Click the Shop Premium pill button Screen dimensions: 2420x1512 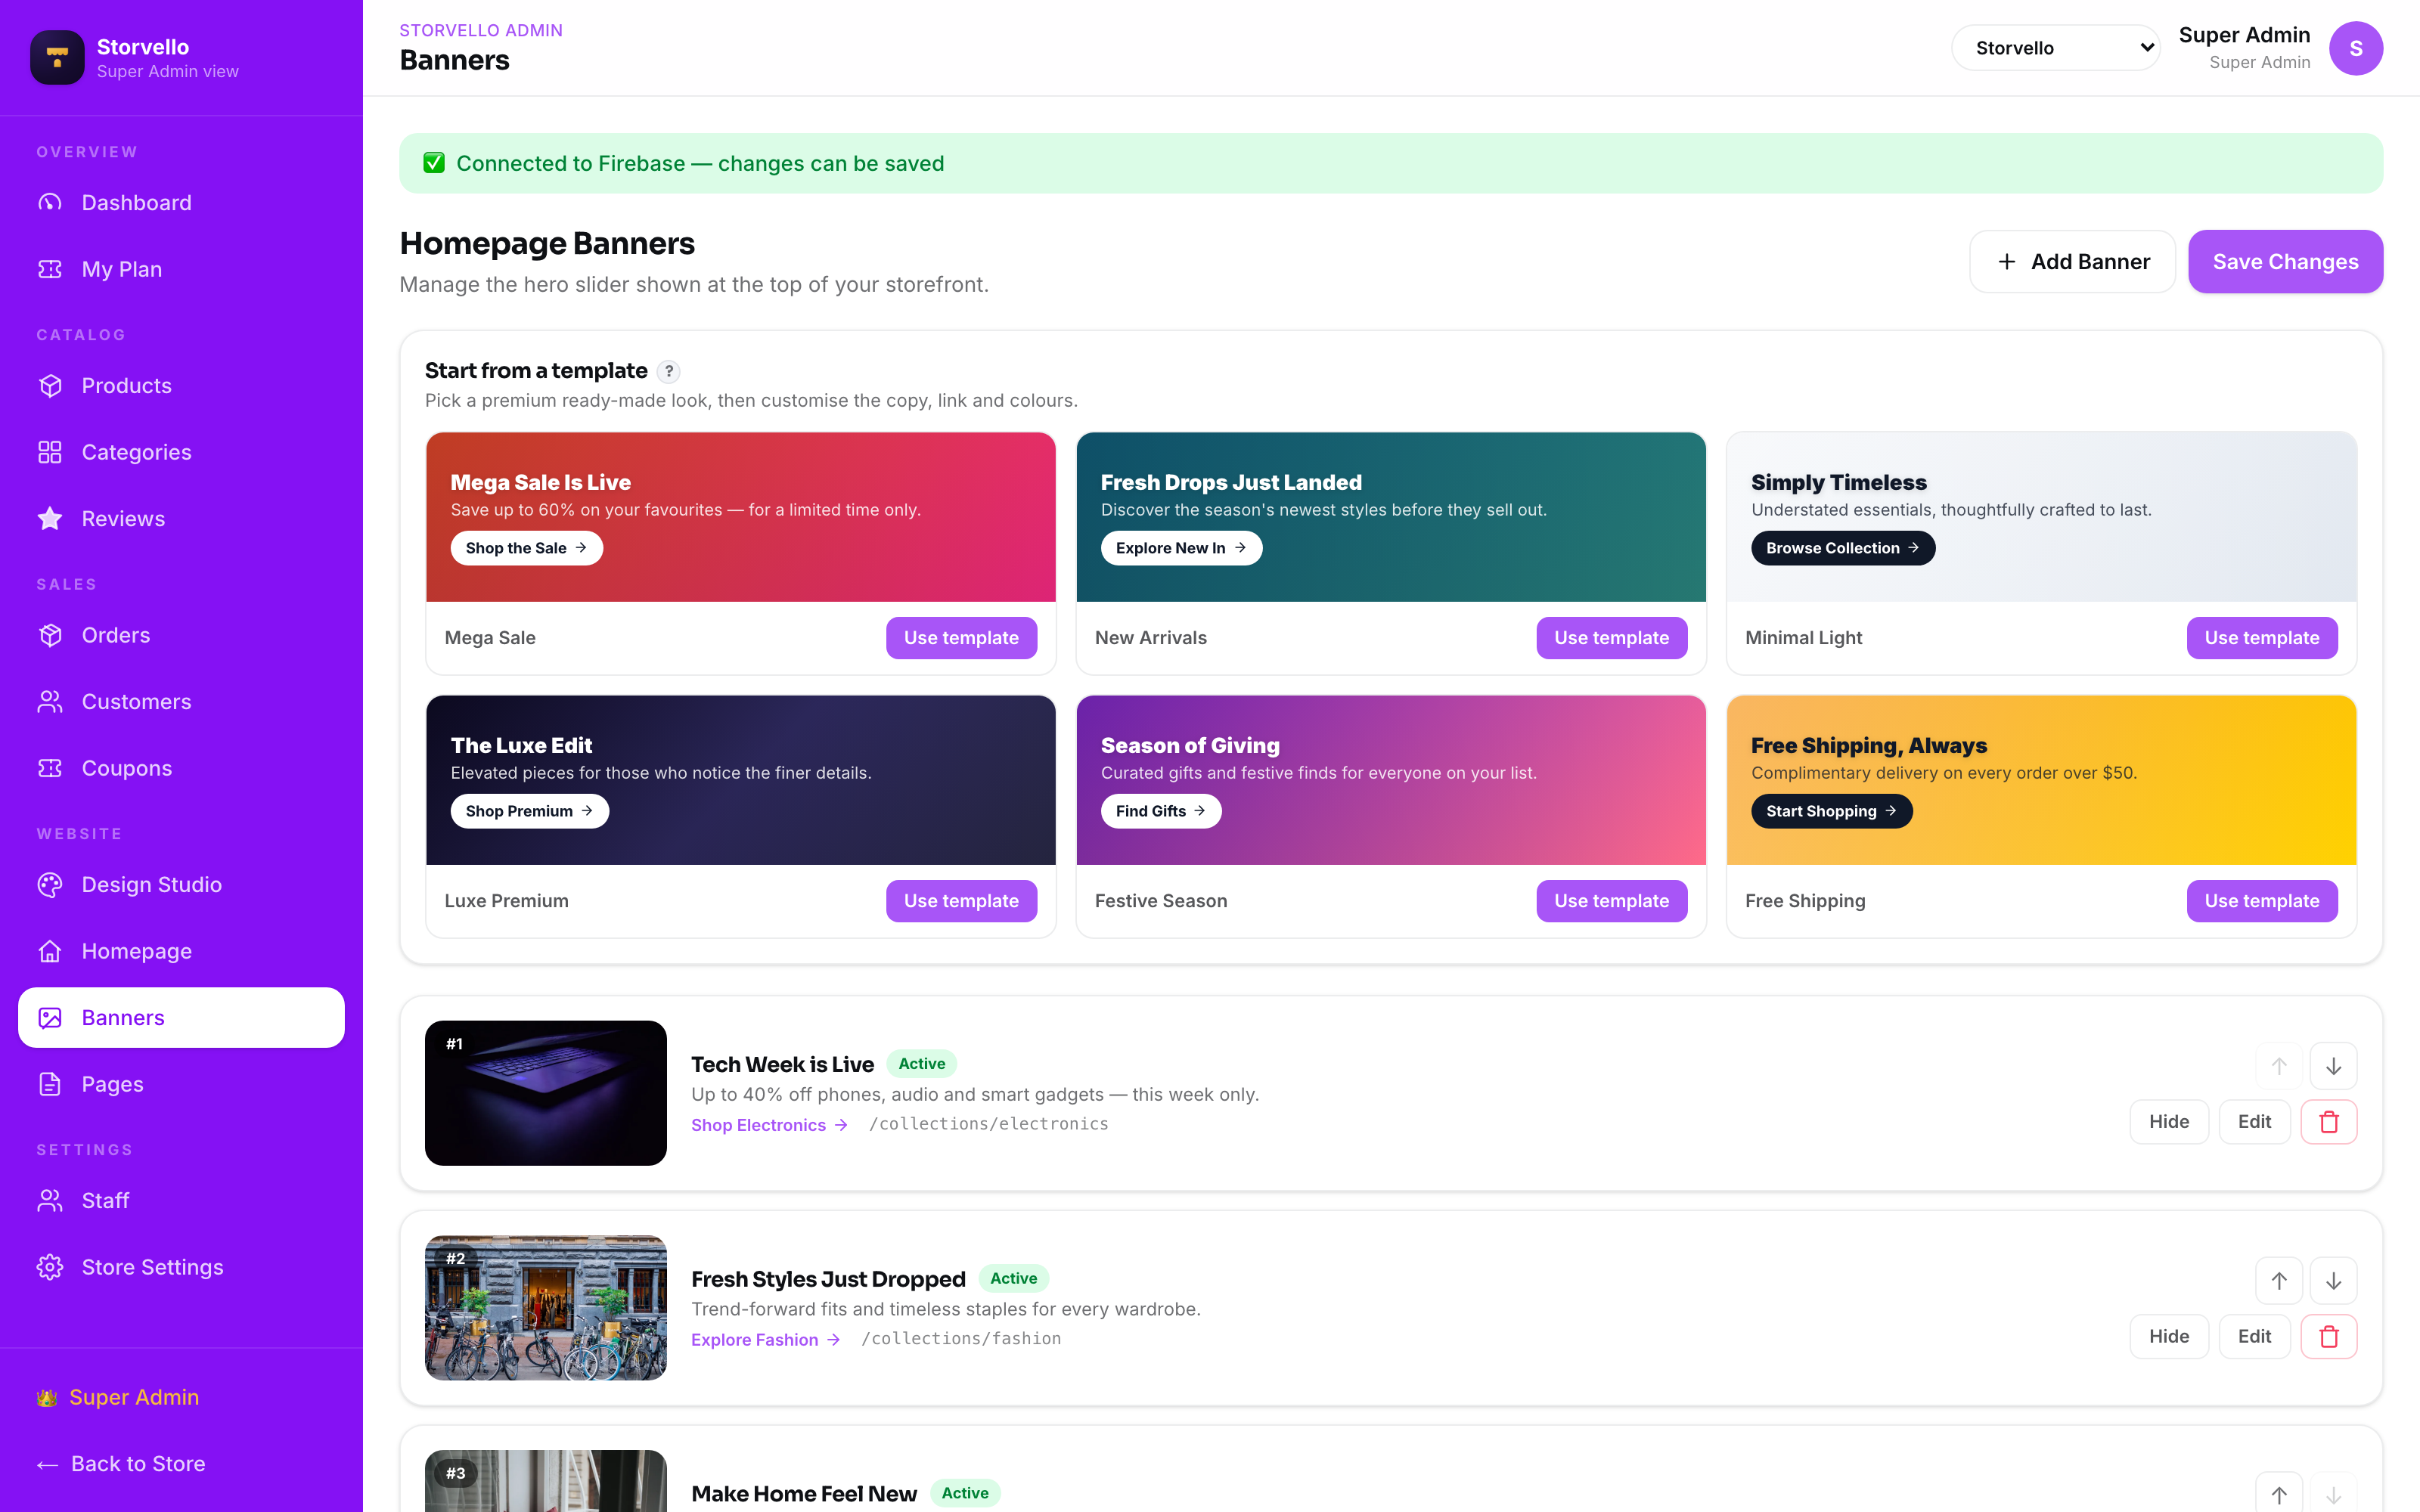click(529, 811)
